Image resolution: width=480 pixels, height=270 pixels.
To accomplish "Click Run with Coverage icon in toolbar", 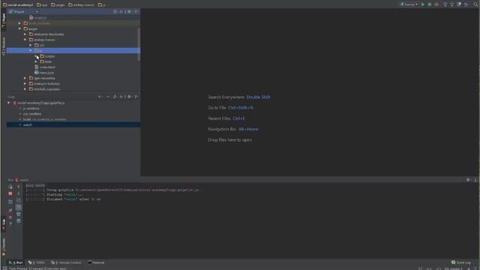I will [436, 4].
